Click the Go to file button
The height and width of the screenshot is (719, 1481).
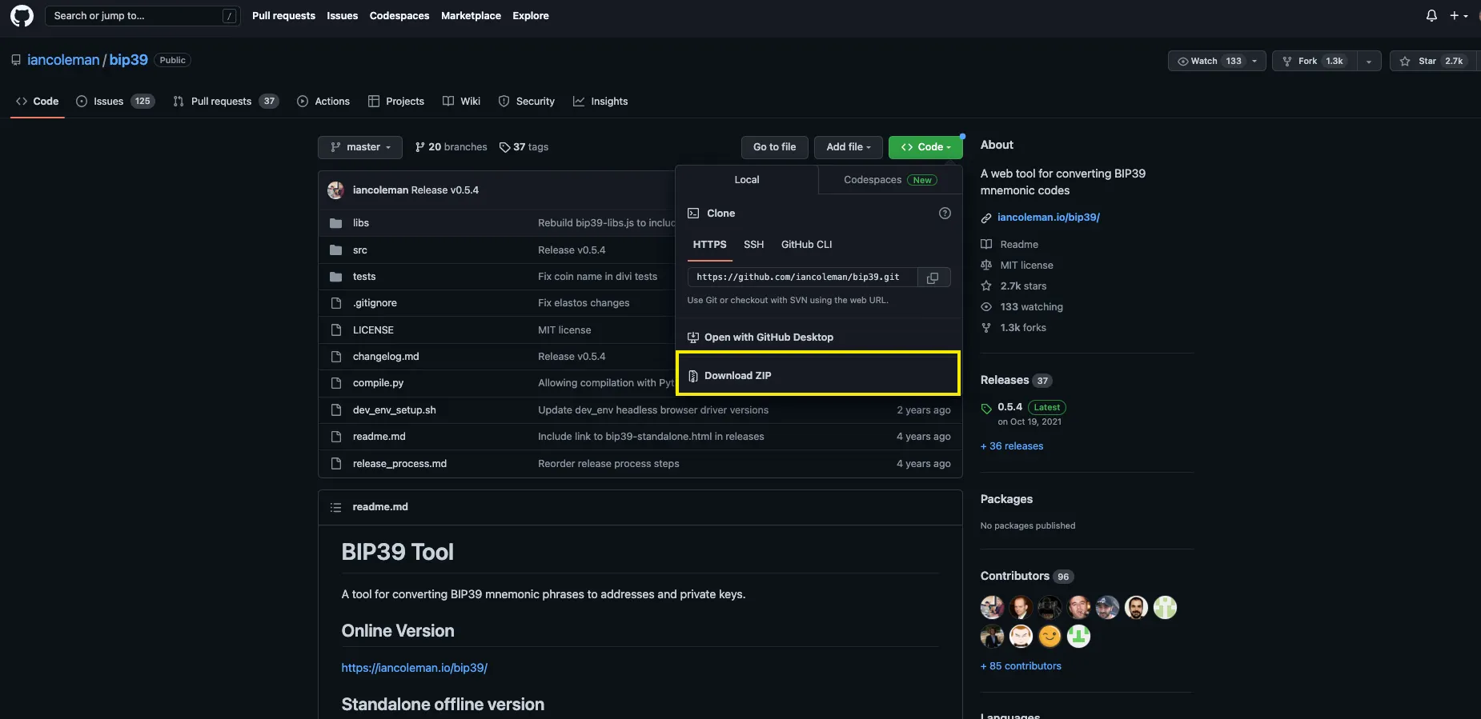pyautogui.click(x=775, y=147)
